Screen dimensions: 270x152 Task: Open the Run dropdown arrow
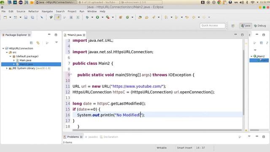click(103, 17)
